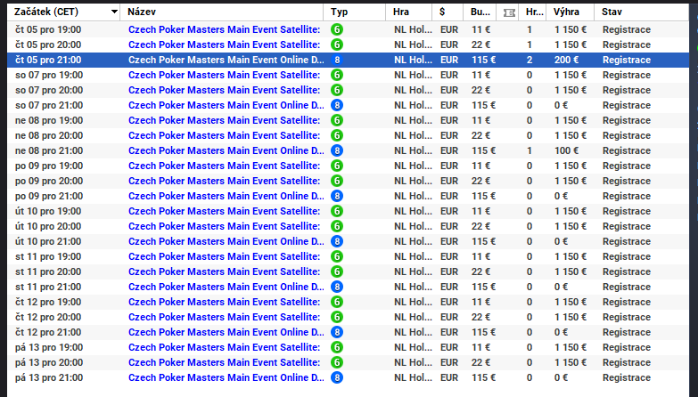Image resolution: width=698 pixels, height=397 pixels.
Task: Click the green 6 icon for po 09 pro 20:00
Action: tap(337, 181)
